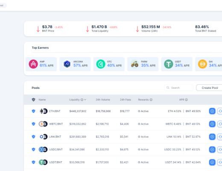Sort pools by 24h Fees column
Image resolution: width=222 pixels, height=171 pixels.
(x=126, y=100)
